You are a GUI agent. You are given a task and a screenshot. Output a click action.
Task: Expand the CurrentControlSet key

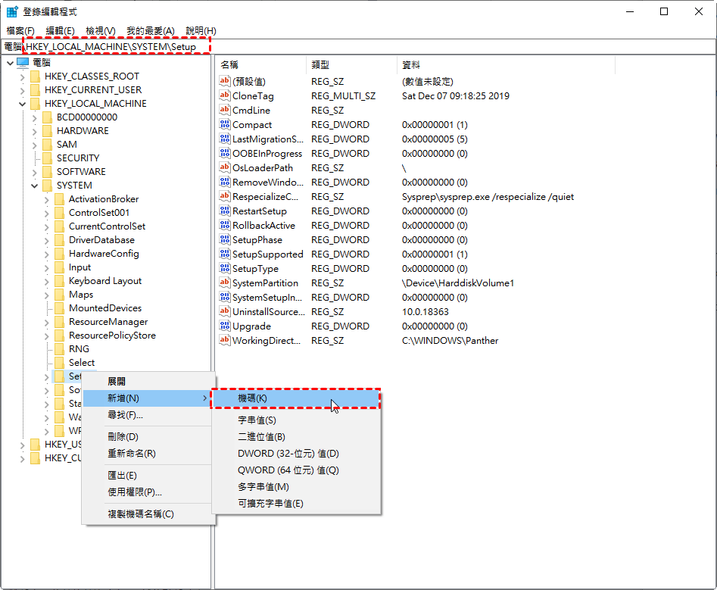point(47,227)
